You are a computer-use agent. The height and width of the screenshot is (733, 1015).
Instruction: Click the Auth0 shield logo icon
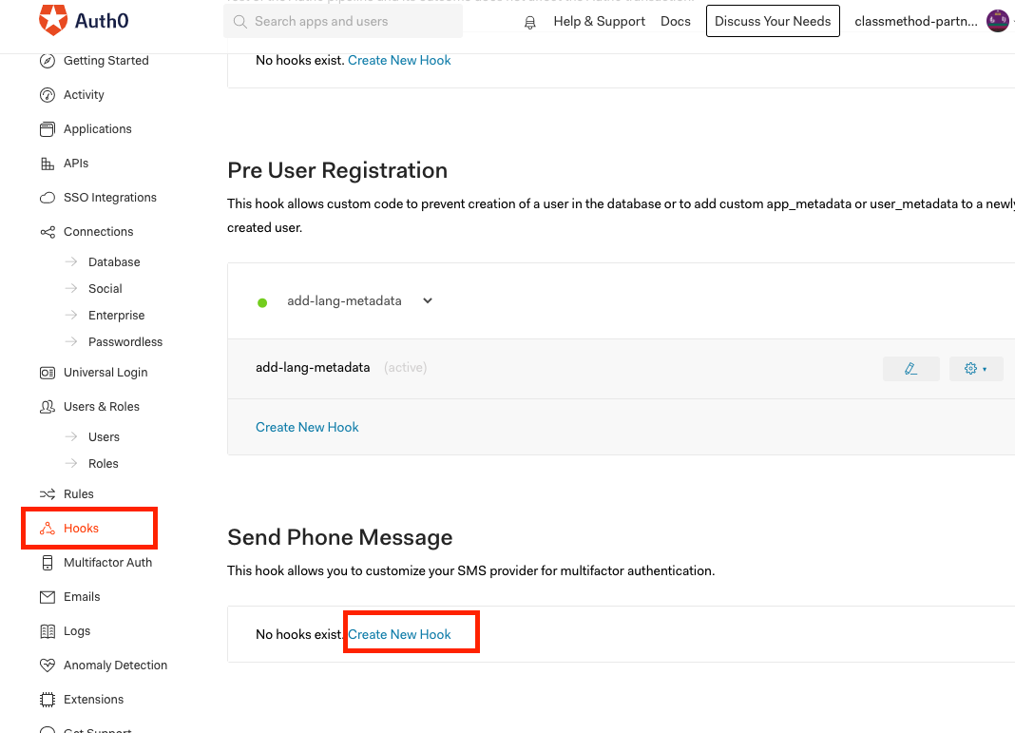tap(53, 19)
